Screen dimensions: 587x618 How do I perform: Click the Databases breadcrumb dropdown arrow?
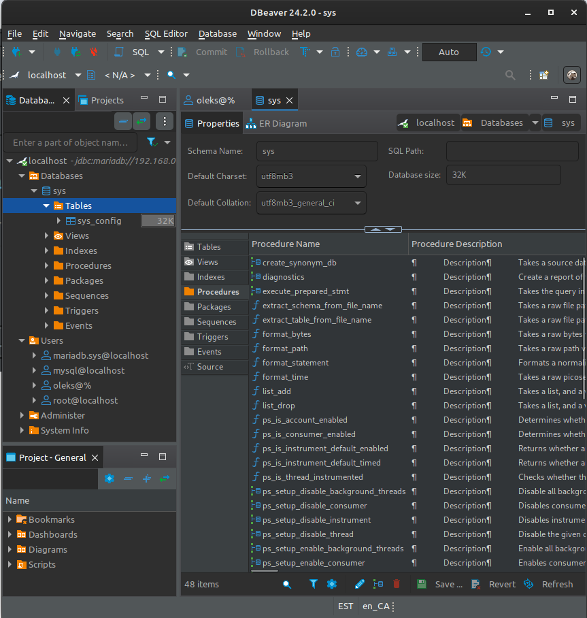(535, 123)
